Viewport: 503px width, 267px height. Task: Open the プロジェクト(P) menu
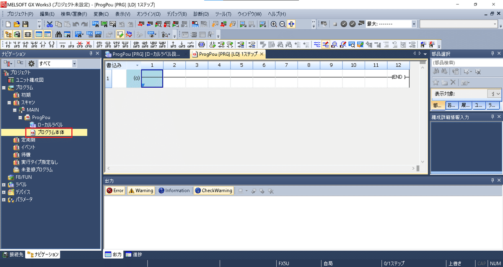[20, 14]
